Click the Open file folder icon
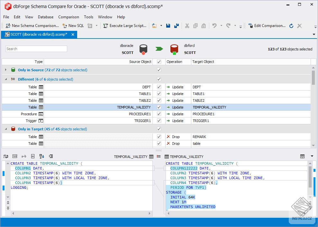The image size is (318, 227). click(x=154, y=26)
